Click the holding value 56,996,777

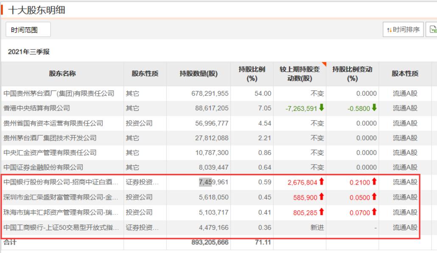coord(212,123)
